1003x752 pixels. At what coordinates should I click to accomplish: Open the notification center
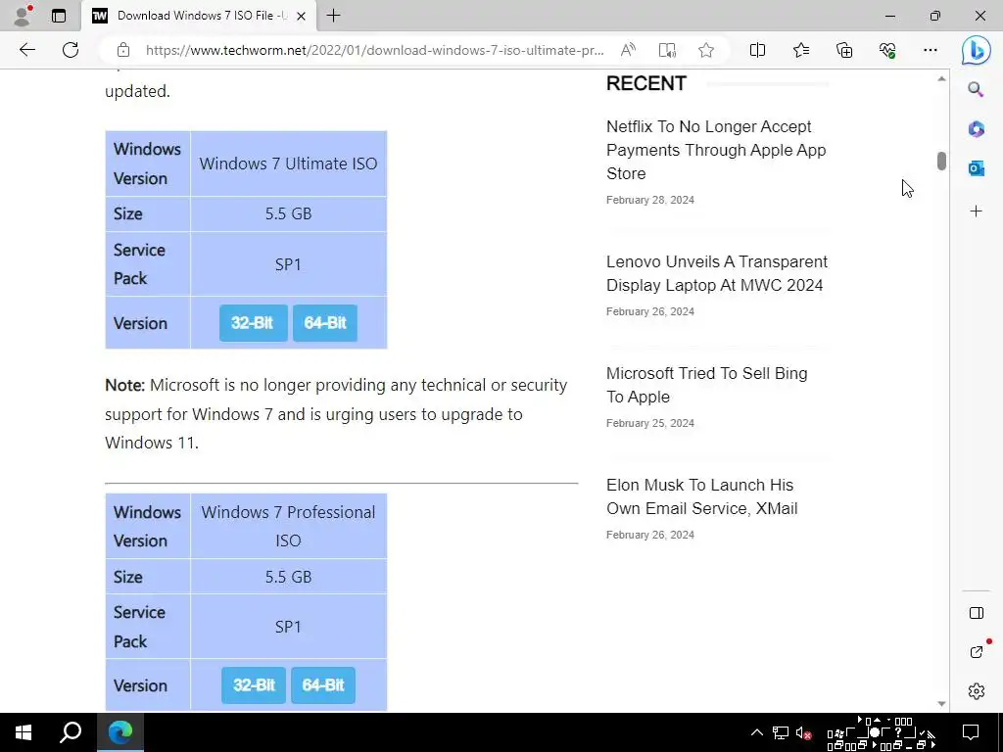[x=971, y=732]
